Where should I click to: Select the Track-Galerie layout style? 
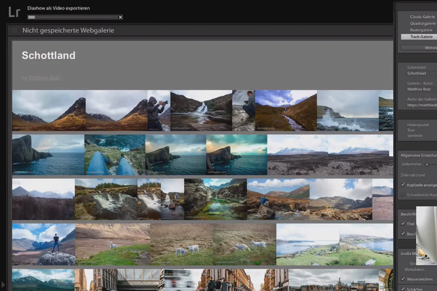[419, 36]
